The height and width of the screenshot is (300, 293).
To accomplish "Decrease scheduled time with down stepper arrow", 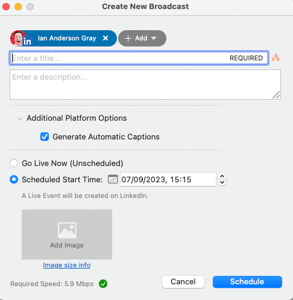I will pos(222,182).
